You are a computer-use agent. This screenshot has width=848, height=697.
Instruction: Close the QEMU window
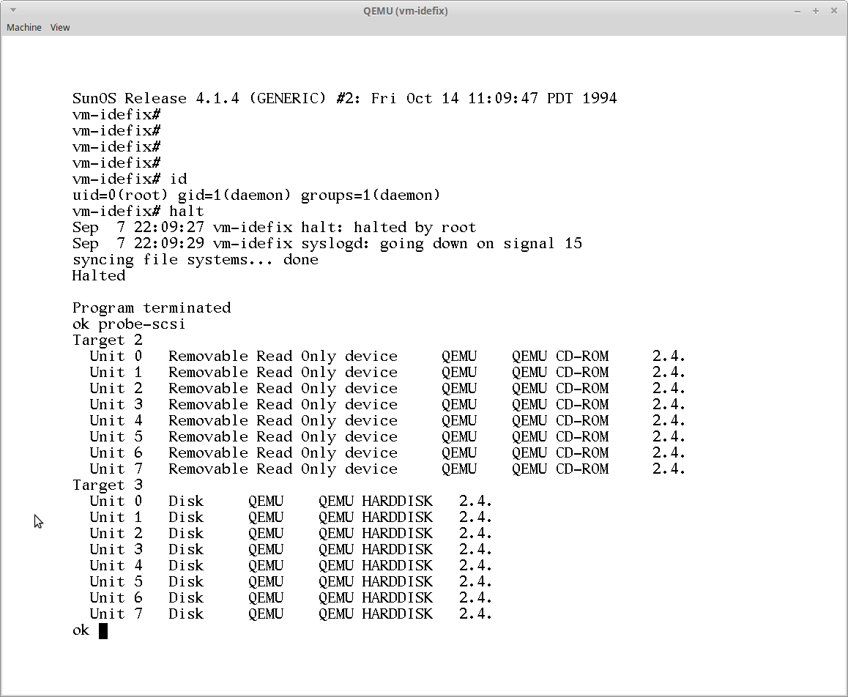(x=834, y=11)
